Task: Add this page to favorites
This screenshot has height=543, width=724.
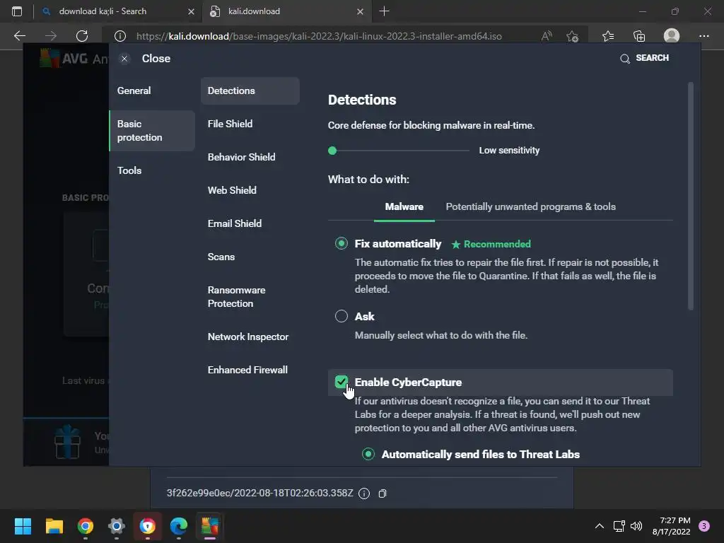Action: click(573, 36)
